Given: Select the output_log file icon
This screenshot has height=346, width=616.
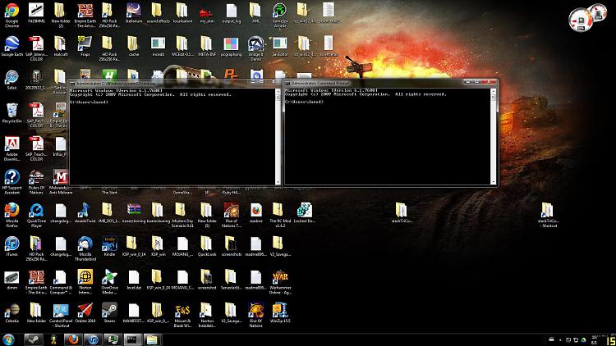Looking at the screenshot, I should [231, 13].
